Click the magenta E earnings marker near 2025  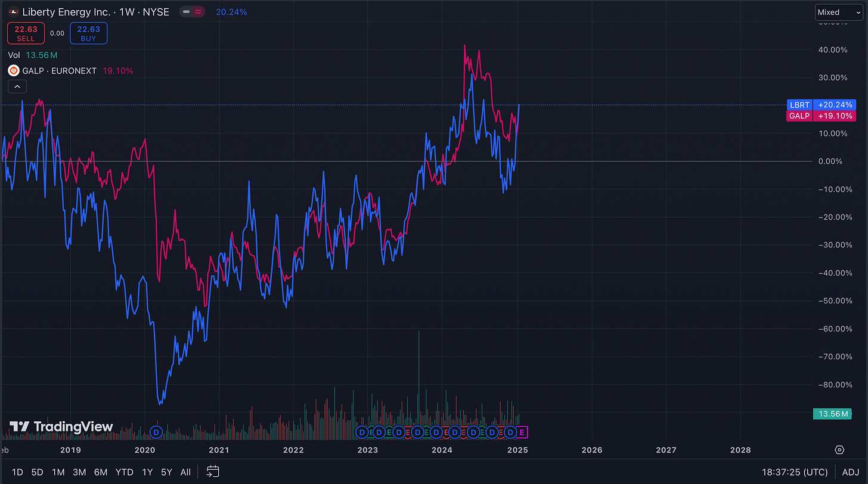pos(522,432)
